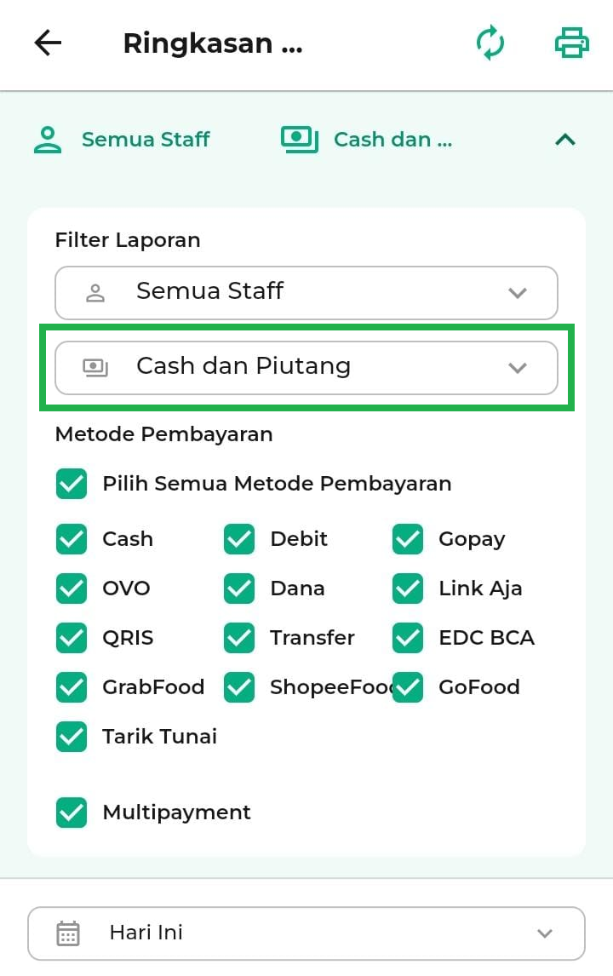Open the Cash dan Piutang dropdown
This screenshot has width=613, height=976.
pos(306,367)
